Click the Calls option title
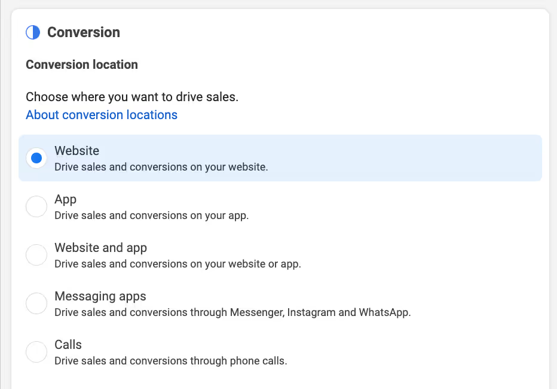This screenshot has height=389, width=557. [68, 345]
